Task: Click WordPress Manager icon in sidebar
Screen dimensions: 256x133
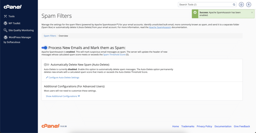Action: [x=5, y=37]
